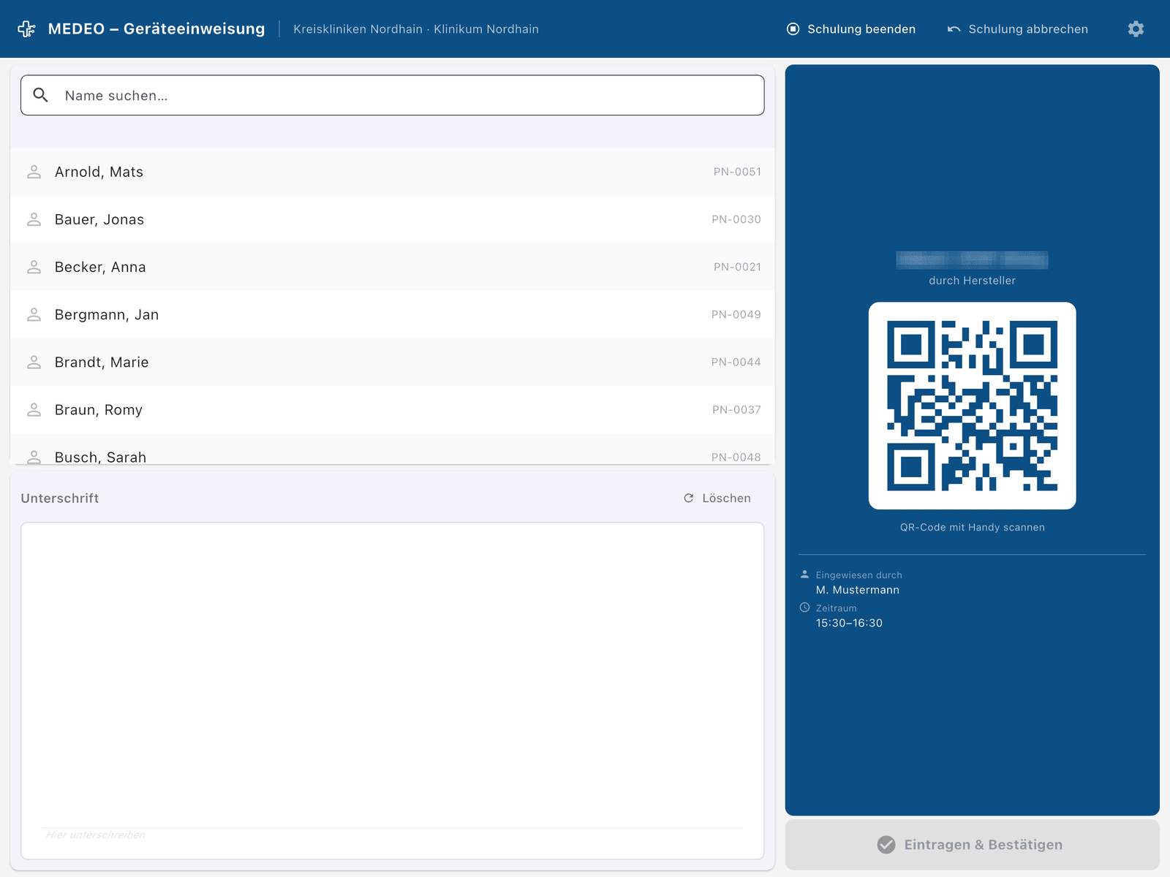This screenshot has height=877, width=1170.
Task: Select participant Arnold, Mats
Action: 392,172
